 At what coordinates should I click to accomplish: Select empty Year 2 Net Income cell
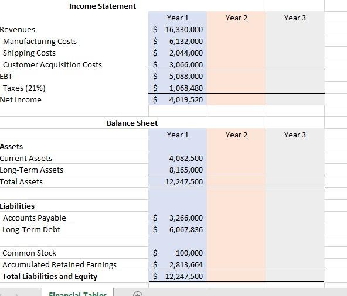tap(236, 100)
